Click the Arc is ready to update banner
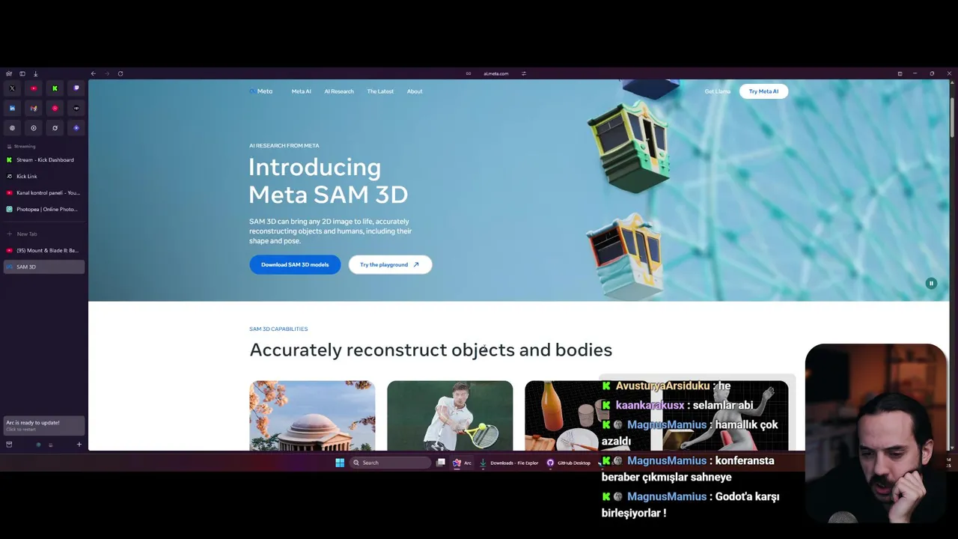Viewport: 958px width, 539px height. coord(44,425)
